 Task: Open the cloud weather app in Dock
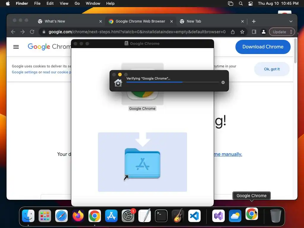pos(235,216)
